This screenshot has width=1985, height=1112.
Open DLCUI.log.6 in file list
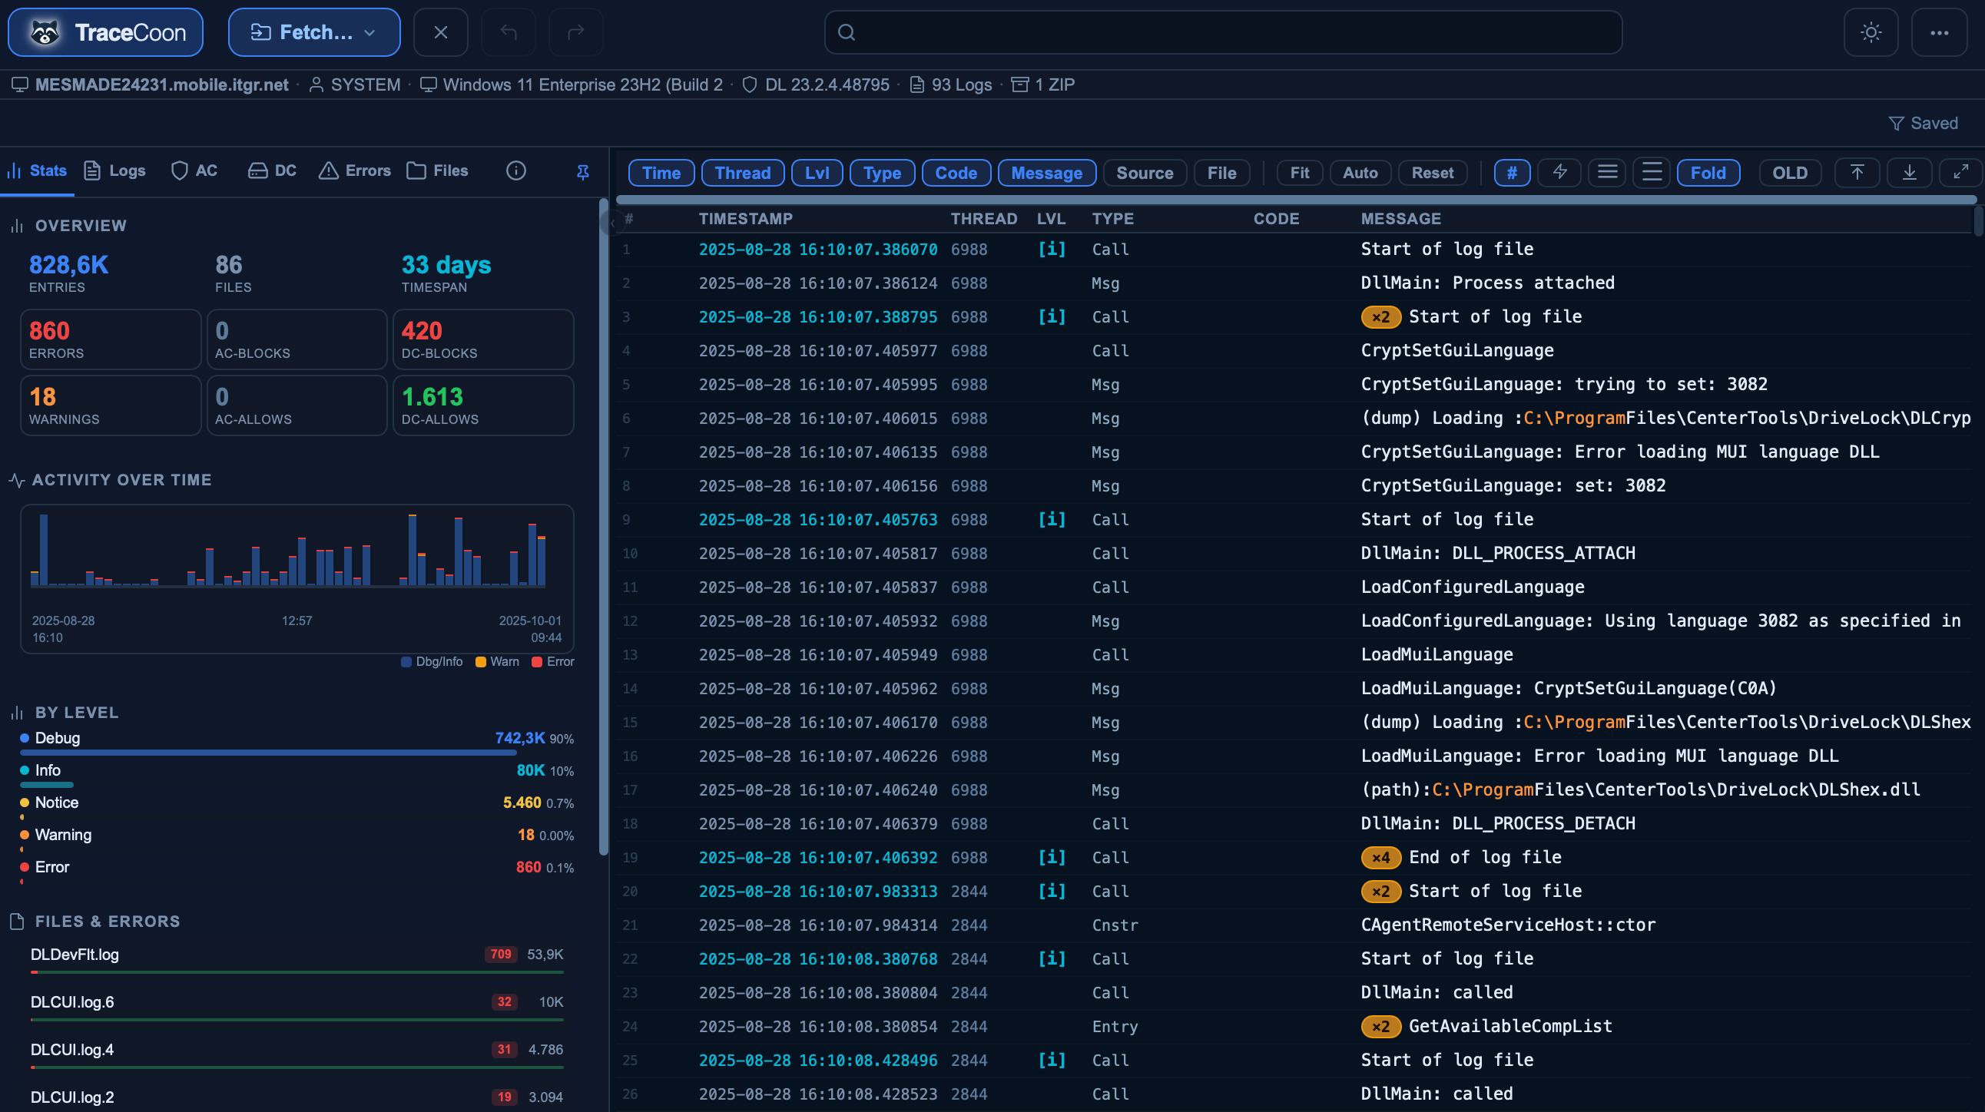pos(297,1006)
